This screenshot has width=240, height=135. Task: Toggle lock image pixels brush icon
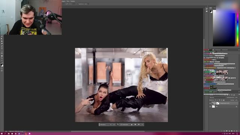tap(217, 100)
